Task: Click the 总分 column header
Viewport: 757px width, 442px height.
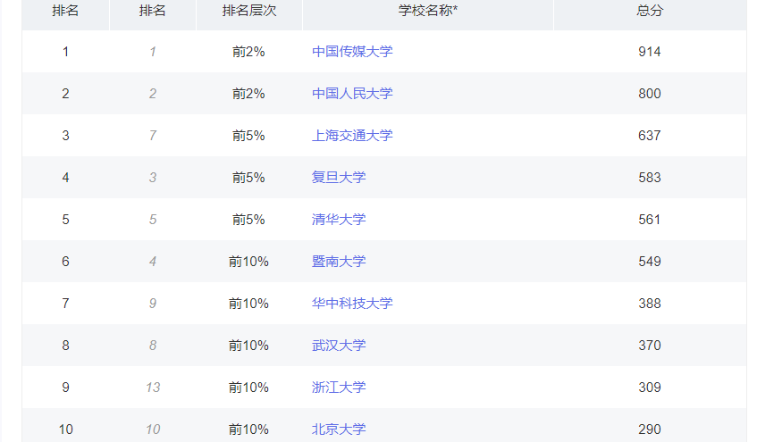Action: point(650,11)
